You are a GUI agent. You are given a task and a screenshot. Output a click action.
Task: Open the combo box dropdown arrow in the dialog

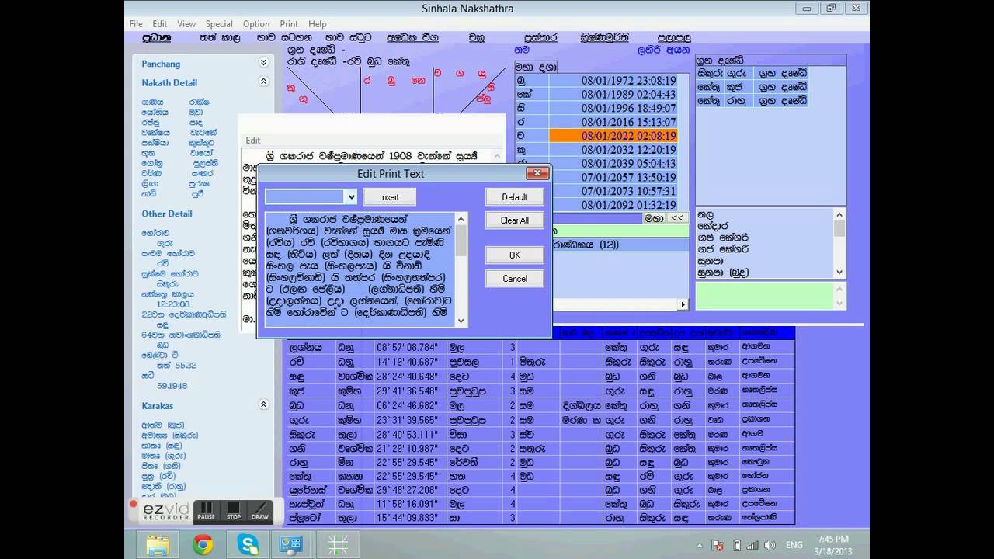(x=351, y=197)
